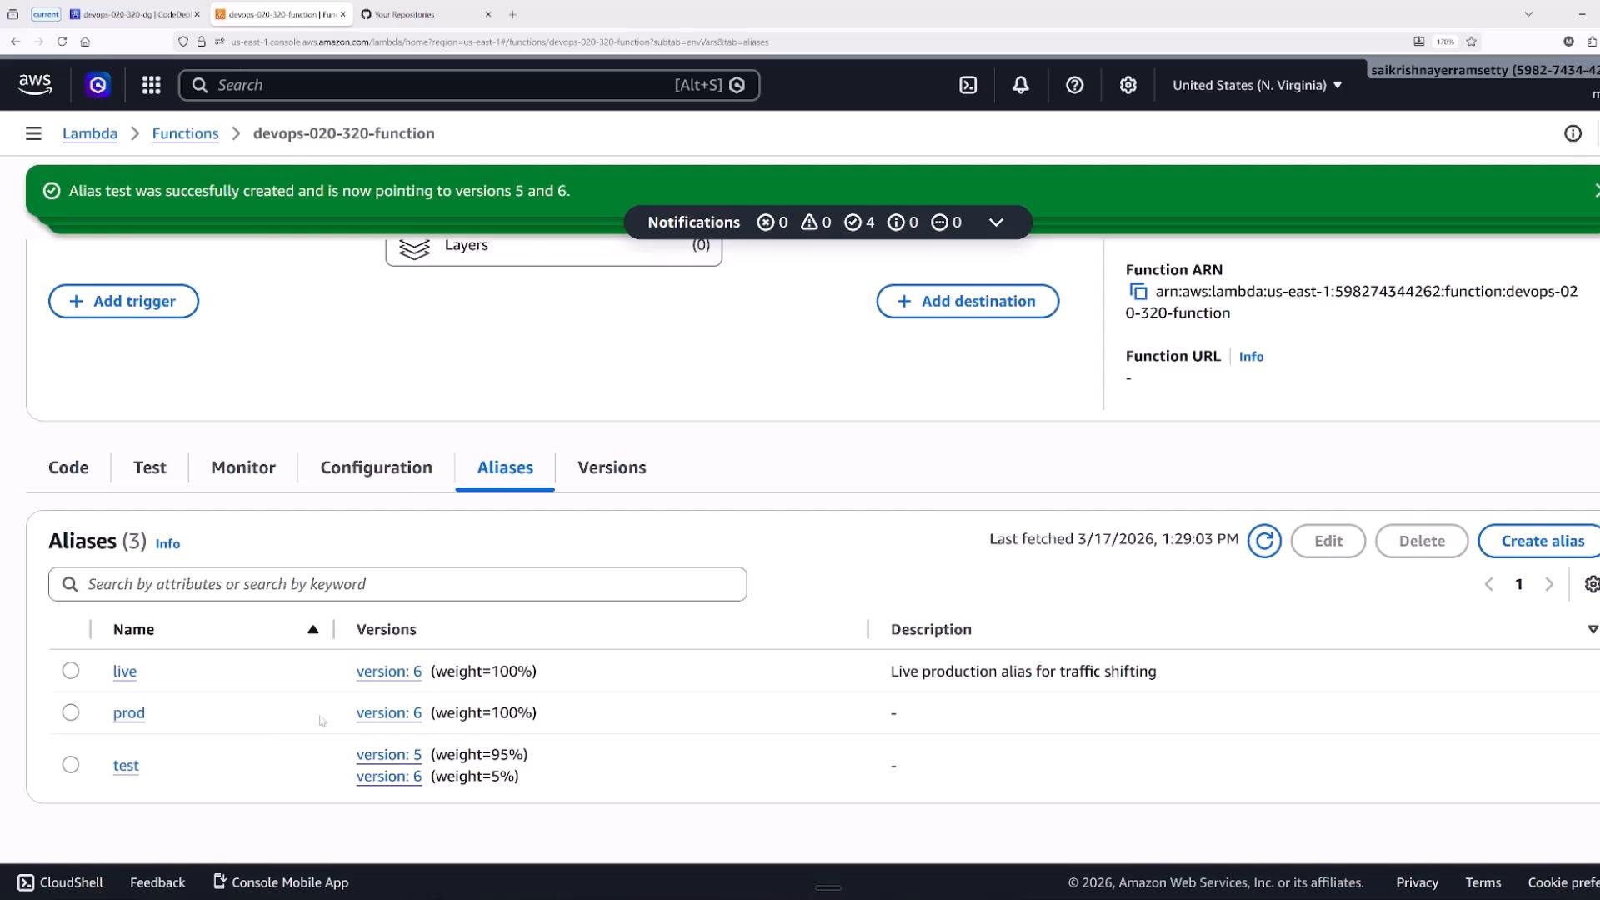
Task: Select the prod alias radio button
Action: click(x=71, y=712)
